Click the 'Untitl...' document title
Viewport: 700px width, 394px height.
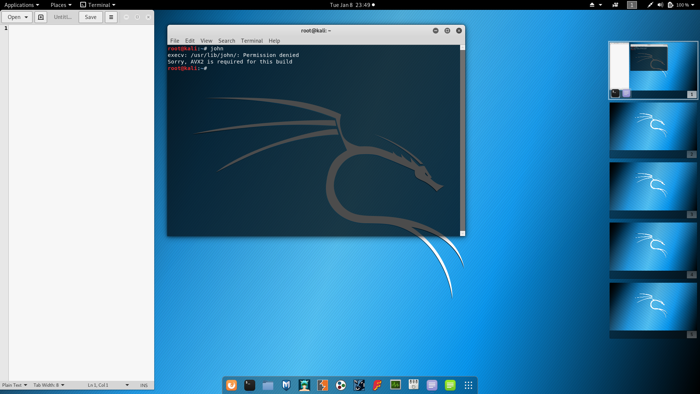tap(63, 17)
